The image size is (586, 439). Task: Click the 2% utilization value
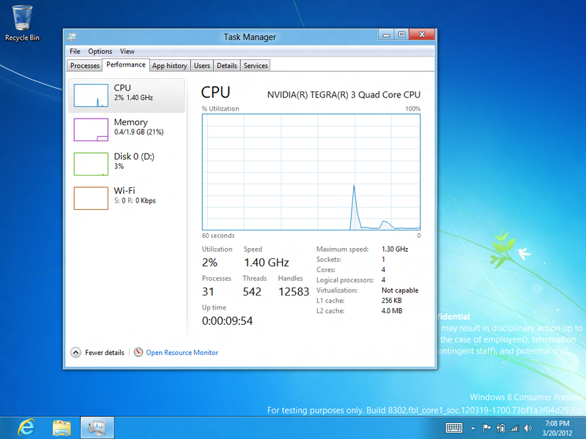point(209,263)
